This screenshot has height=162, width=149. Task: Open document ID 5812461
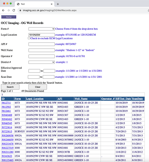point(6,111)
